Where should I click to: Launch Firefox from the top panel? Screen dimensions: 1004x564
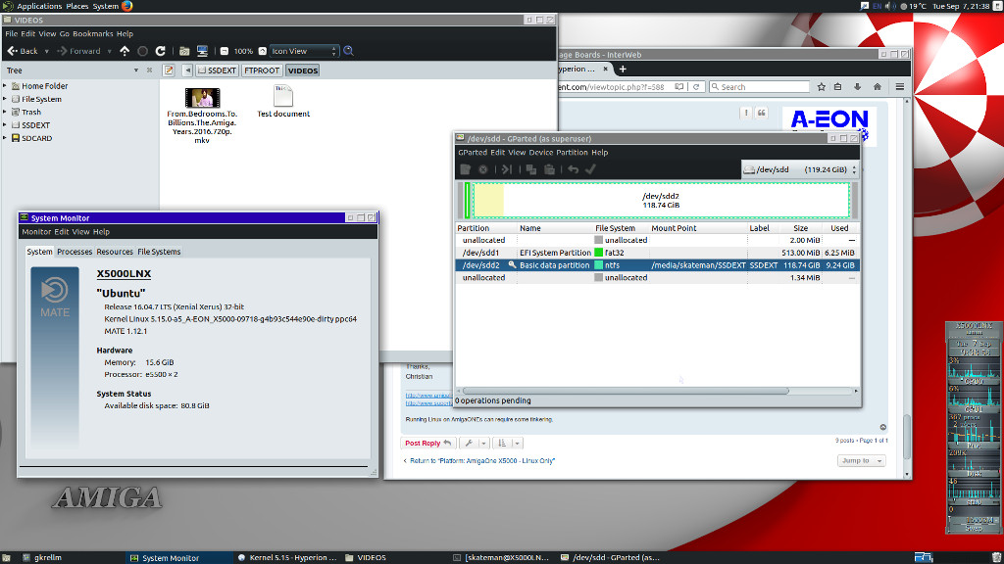[x=127, y=6]
